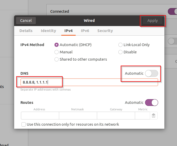
Task: Click the route Gateway field
Action: tap(116, 116)
